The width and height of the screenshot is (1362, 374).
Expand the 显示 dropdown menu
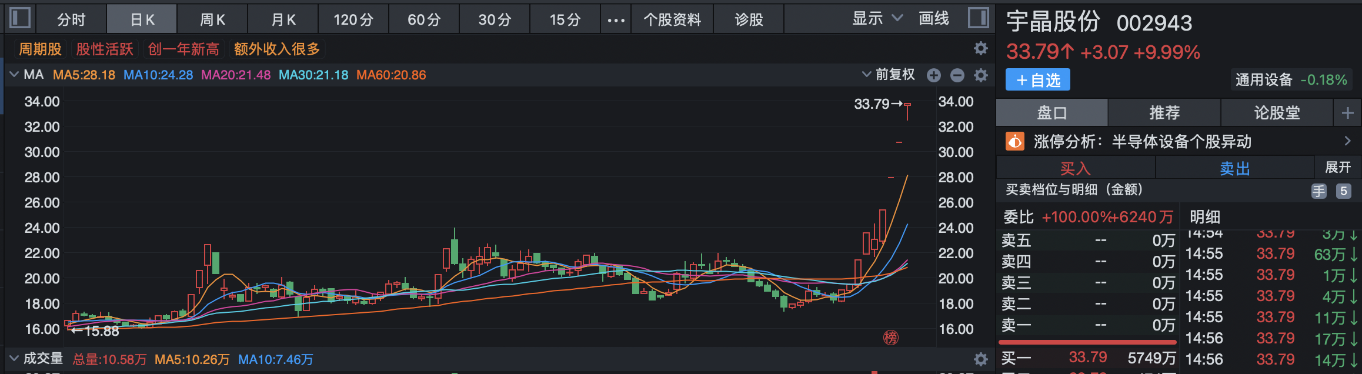click(x=877, y=19)
